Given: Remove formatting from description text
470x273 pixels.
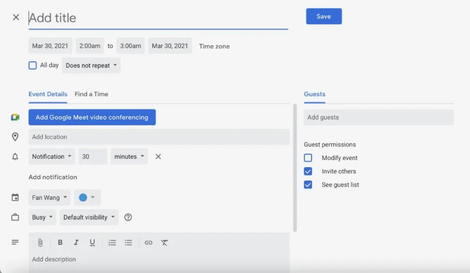Looking at the screenshot, I should [164, 243].
